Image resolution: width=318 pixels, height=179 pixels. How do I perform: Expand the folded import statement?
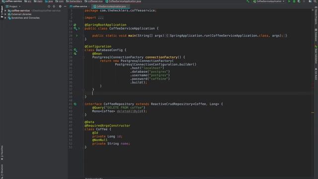pyautogui.click(x=100, y=18)
